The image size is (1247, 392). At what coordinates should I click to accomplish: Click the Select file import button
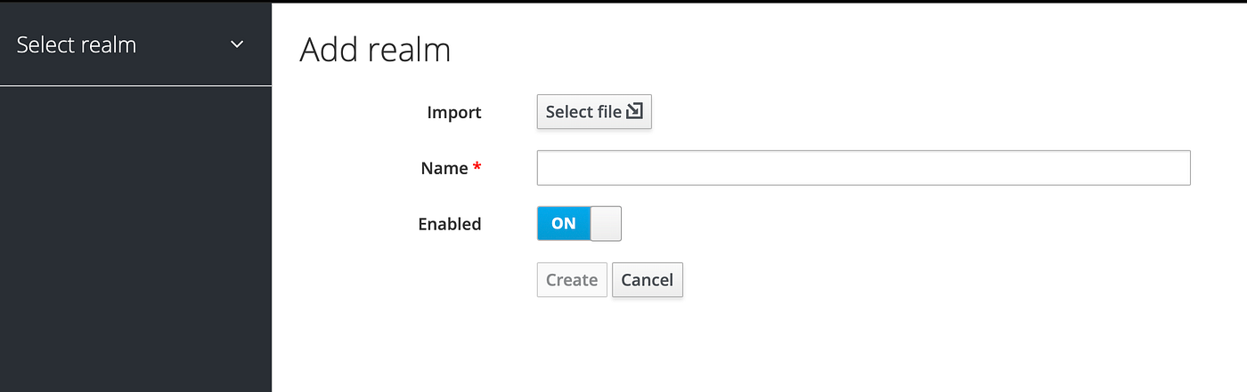(594, 112)
